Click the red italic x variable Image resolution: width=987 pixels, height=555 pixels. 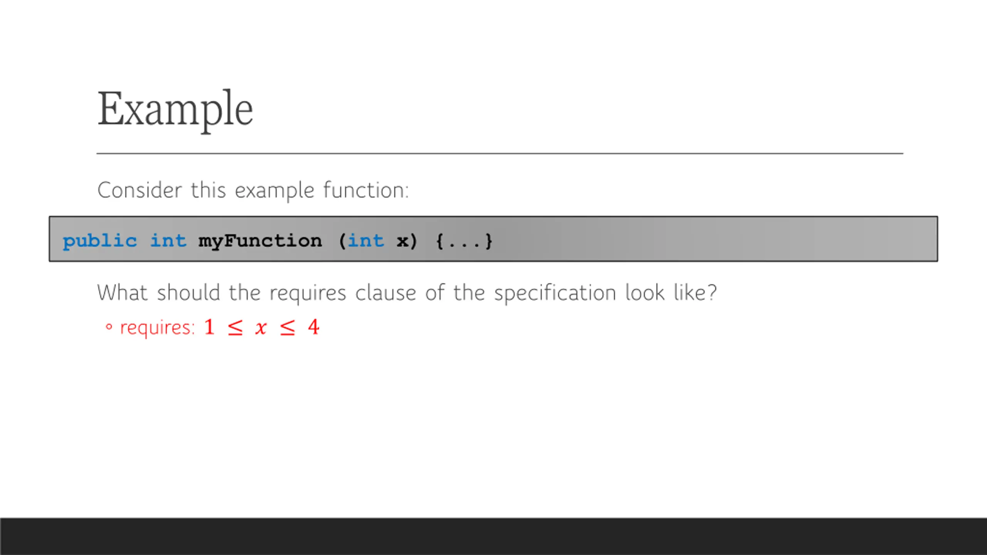click(x=261, y=328)
